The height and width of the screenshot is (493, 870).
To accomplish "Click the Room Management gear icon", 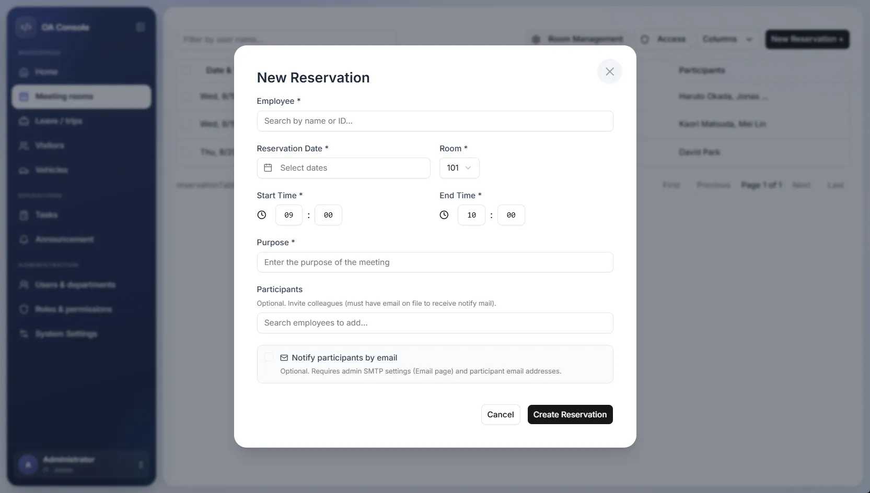I will (x=536, y=39).
